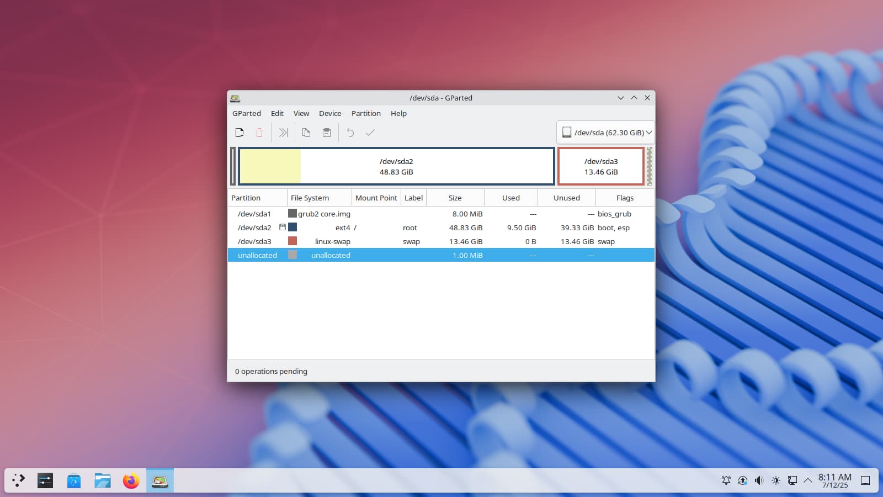Viewport: 883px width, 497px height.
Task: Select /dev/sda2 block in disk graphic
Action: (396, 166)
